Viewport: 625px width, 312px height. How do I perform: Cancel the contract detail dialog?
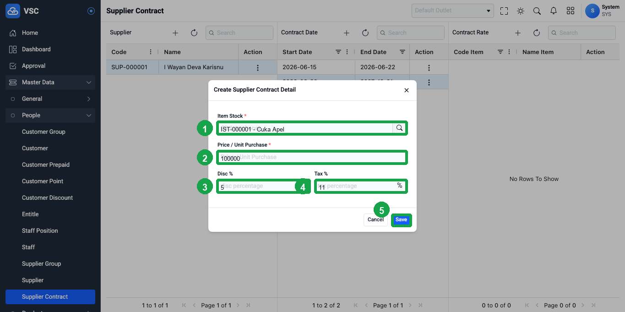375,219
